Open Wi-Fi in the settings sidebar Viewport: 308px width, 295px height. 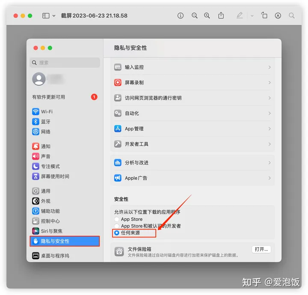point(47,111)
